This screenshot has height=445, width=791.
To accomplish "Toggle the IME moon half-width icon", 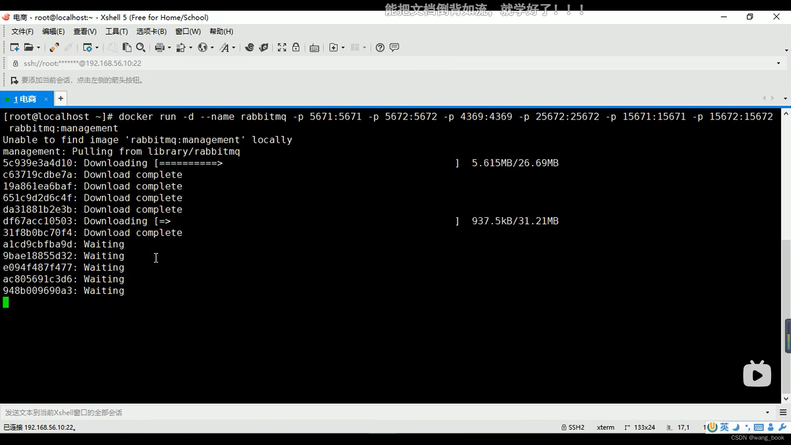I will coord(736,427).
